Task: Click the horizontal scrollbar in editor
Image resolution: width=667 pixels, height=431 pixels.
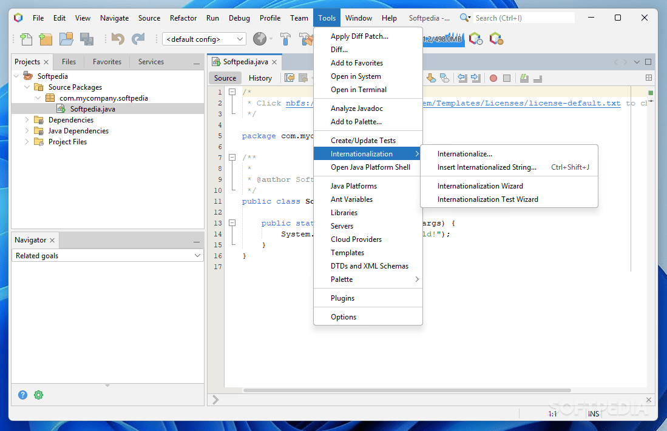Action: (407, 390)
